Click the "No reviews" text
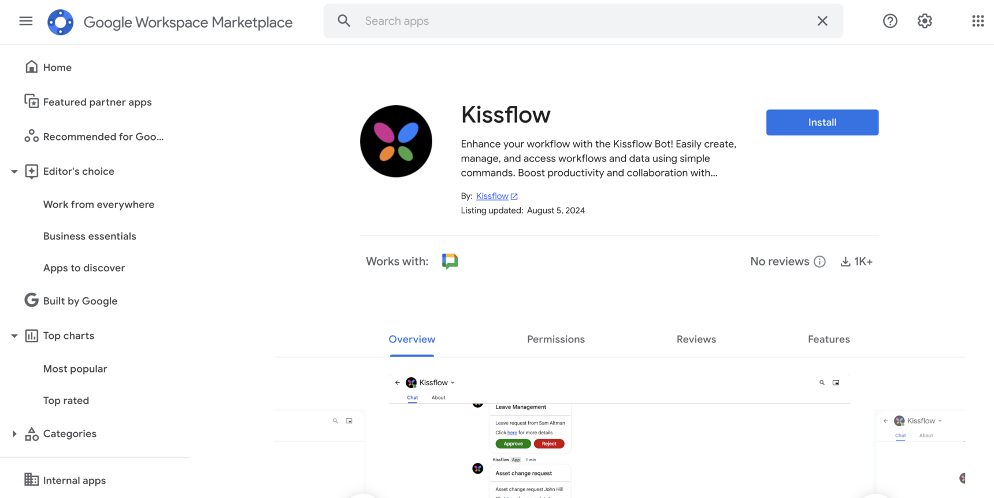The image size is (994, 498). [780, 261]
